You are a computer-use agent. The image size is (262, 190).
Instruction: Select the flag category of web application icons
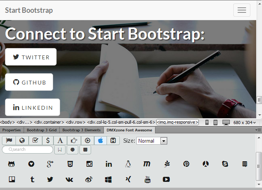pyautogui.click(x=9, y=140)
